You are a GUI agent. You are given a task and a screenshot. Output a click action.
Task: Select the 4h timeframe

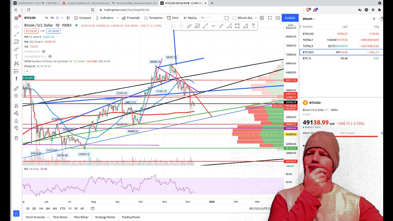pyautogui.click(x=52, y=18)
